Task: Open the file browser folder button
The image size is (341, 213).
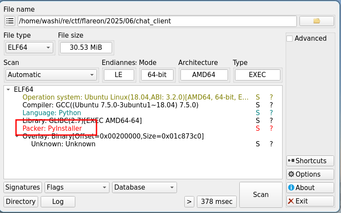Action: [316, 21]
